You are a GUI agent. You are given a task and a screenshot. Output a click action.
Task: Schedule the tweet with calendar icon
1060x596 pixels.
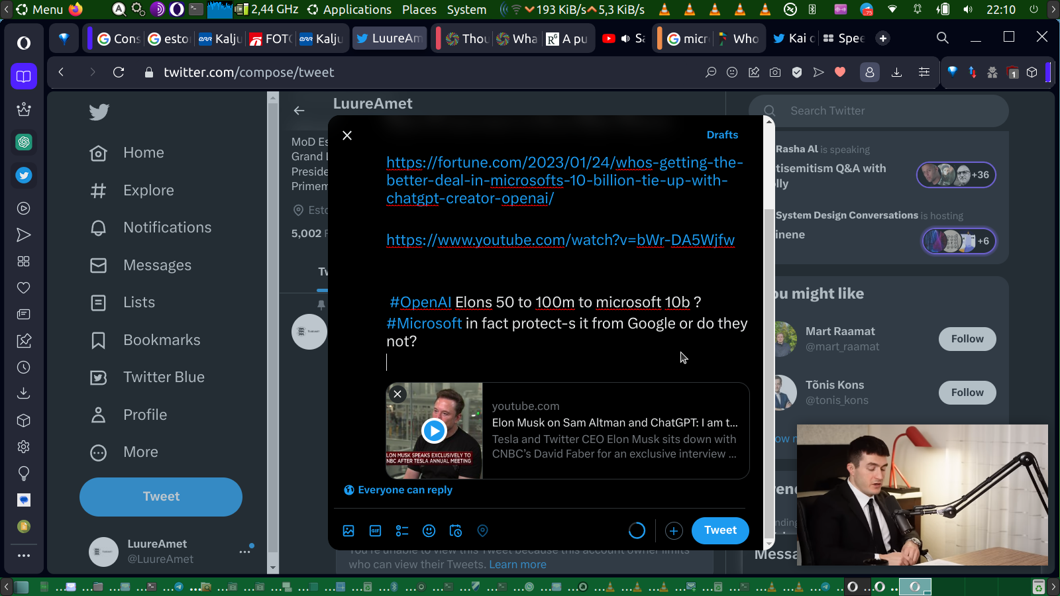[x=456, y=530]
